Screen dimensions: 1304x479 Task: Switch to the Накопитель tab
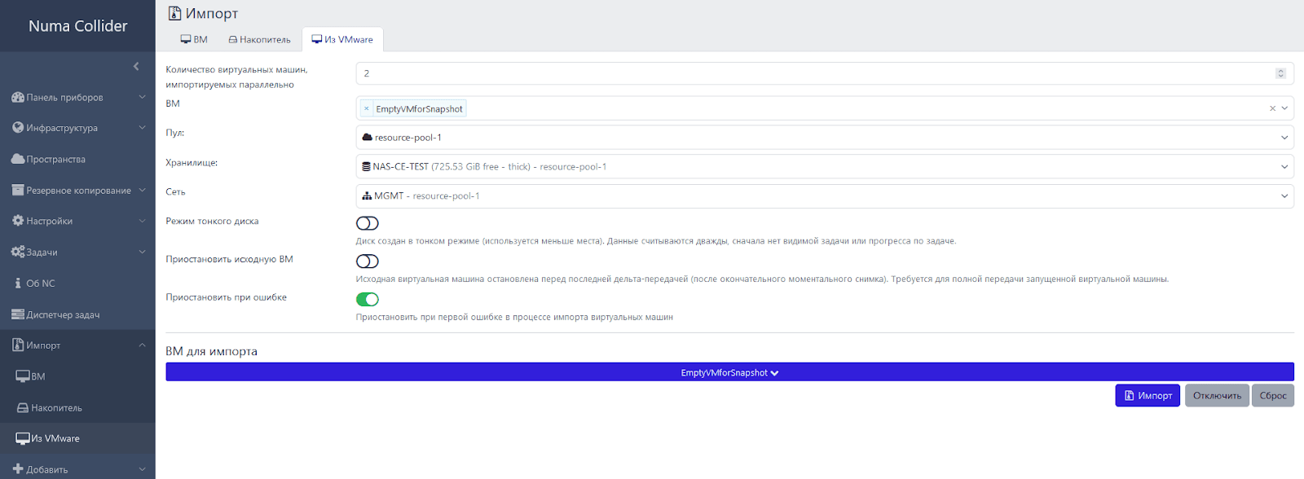[259, 39]
